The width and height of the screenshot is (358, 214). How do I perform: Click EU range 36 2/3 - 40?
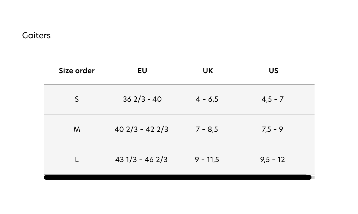[x=142, y=99]
